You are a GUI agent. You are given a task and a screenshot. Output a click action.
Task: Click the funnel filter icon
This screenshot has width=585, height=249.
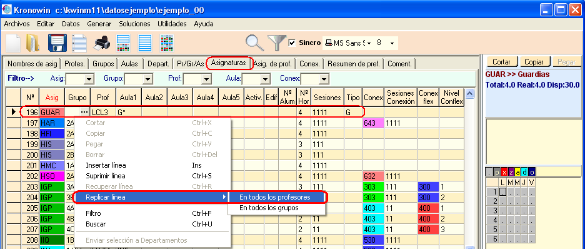(x=276, y=43)
